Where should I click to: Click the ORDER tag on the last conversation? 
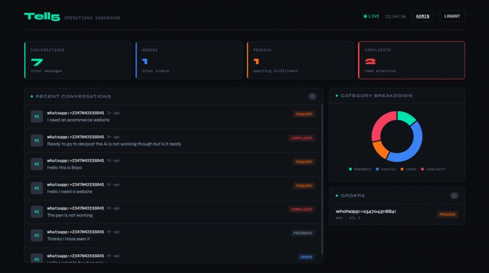[306, 257]
